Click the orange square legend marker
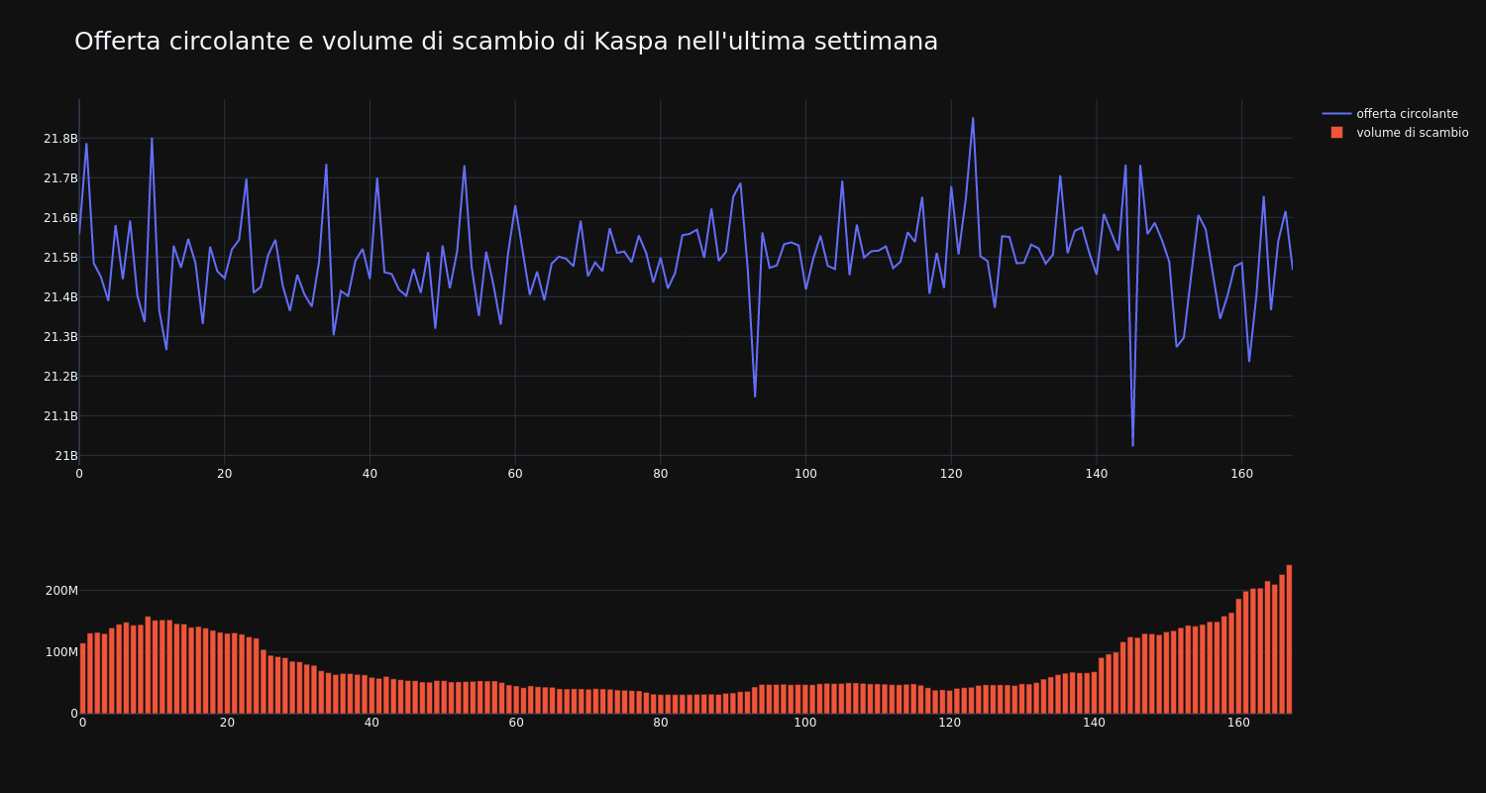1486x793 pixels. coord(1336,133)
